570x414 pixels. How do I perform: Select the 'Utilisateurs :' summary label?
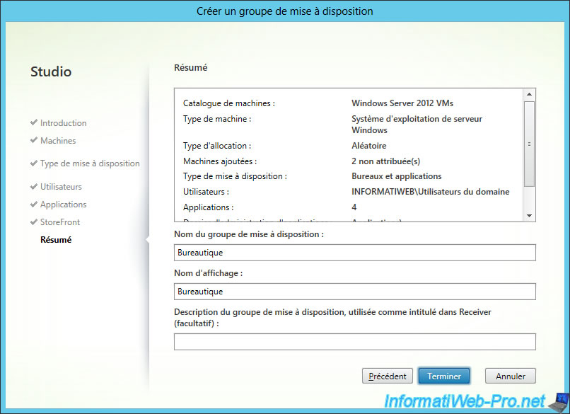click(x=206, y=192)
